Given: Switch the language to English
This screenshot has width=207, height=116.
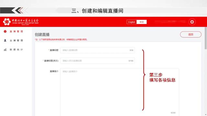Looking at the screenshot, I should click(x=132, y=22).
